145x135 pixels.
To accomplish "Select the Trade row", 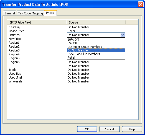I will (x=12, y=70).
